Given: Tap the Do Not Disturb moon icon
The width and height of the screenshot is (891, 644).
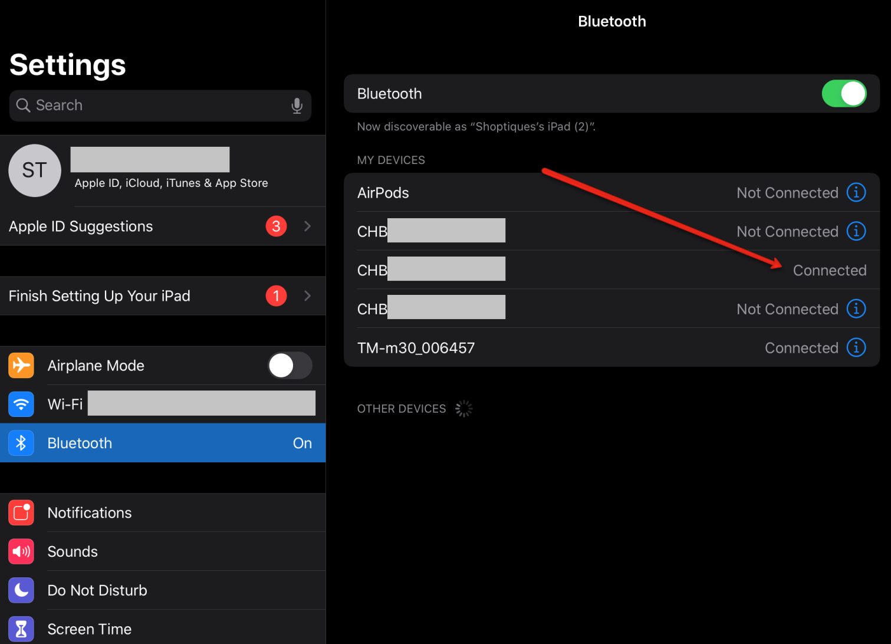Looking at the screenshot, I should coord(21,590).
